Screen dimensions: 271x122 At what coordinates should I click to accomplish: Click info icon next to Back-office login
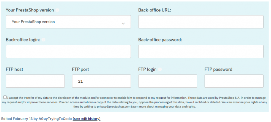(x=43, y=40)
